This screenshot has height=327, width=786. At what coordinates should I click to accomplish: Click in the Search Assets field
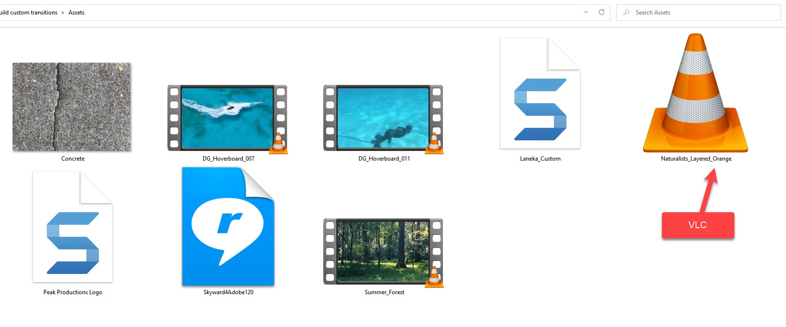coord(698,13)
